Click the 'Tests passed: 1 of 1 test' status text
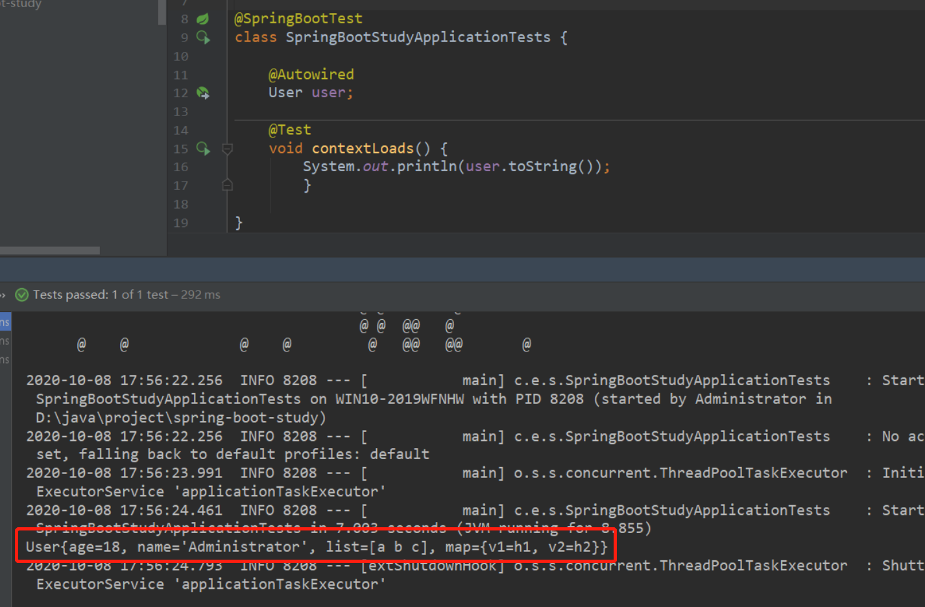The height and width of the screenshot is (607, 925). coord(126,295)
